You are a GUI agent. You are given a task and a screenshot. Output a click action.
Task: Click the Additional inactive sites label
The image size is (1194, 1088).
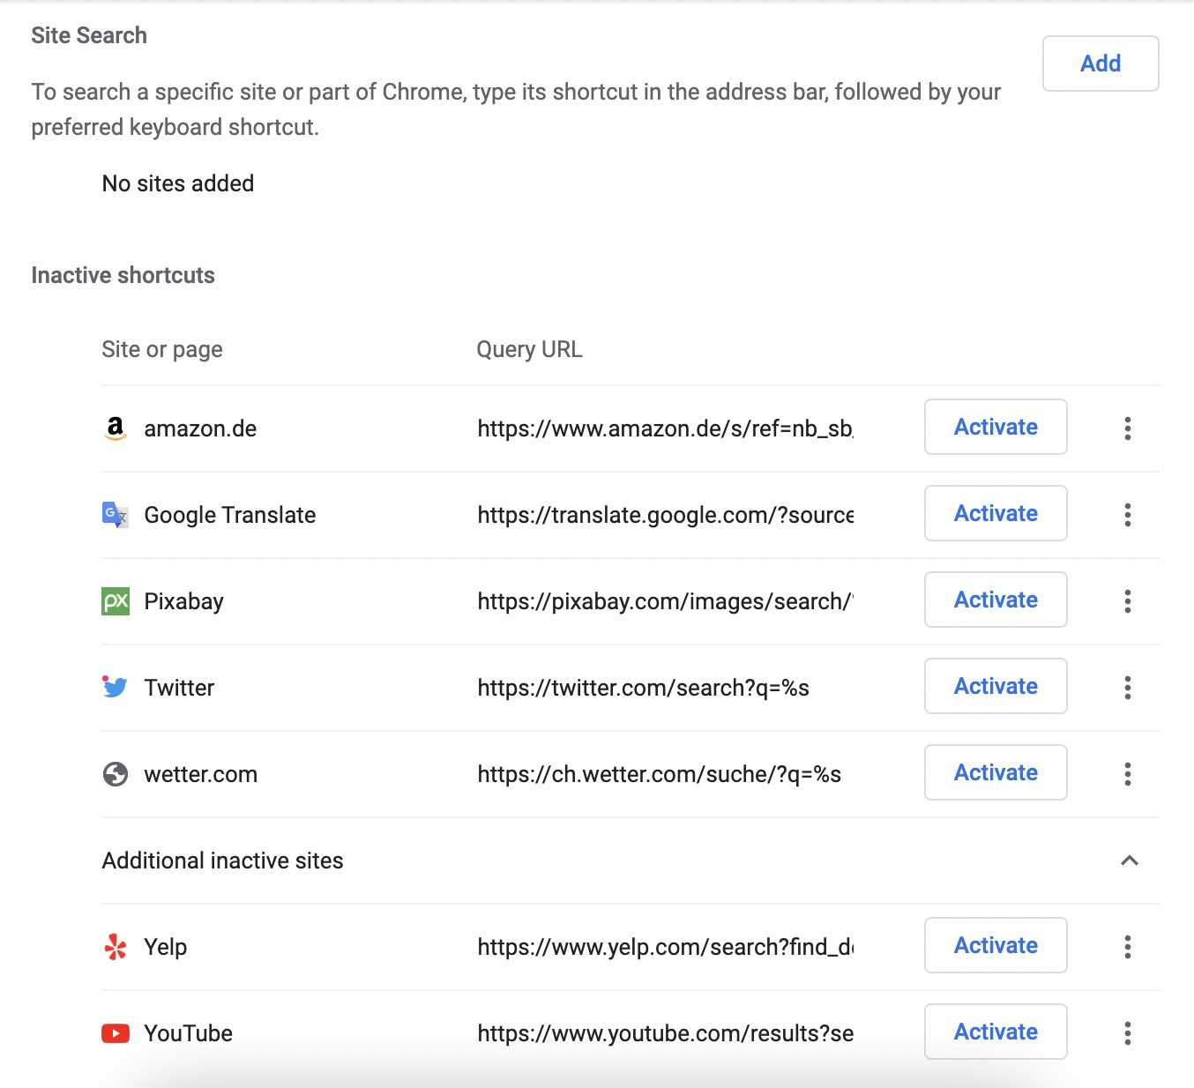(222, 861)
